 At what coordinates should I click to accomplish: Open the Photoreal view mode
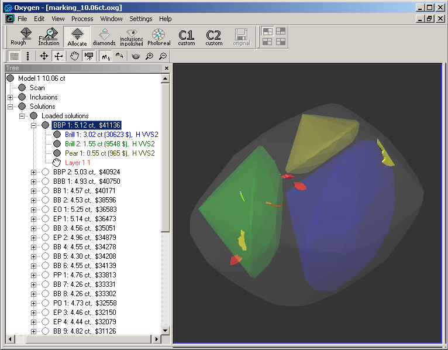click(158, 36)
